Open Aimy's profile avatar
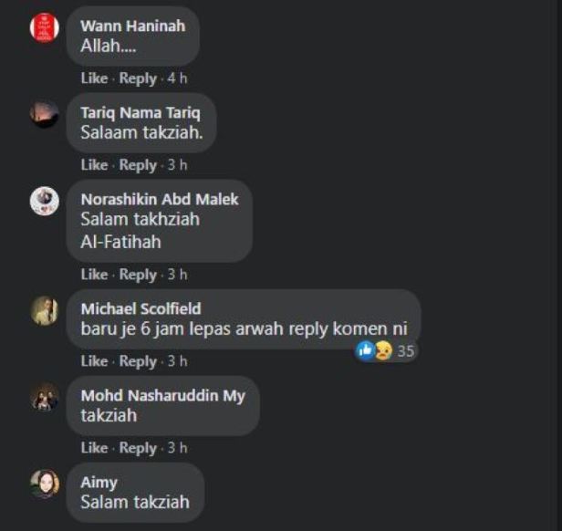Screen dimensions: 562x531 point(45,484)
